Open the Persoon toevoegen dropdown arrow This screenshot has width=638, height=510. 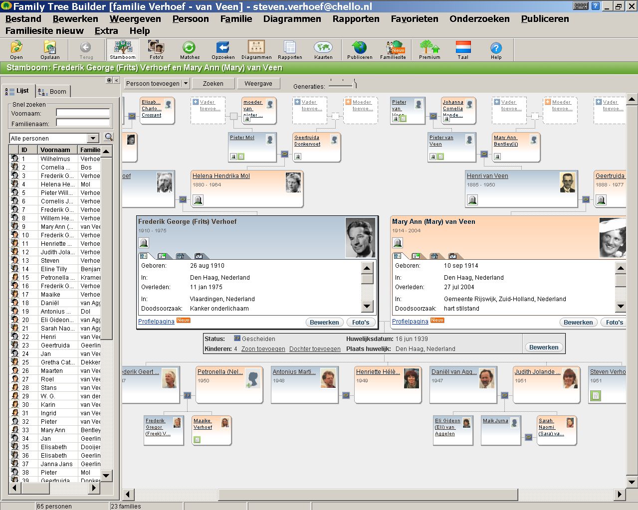tap(186, 84)
